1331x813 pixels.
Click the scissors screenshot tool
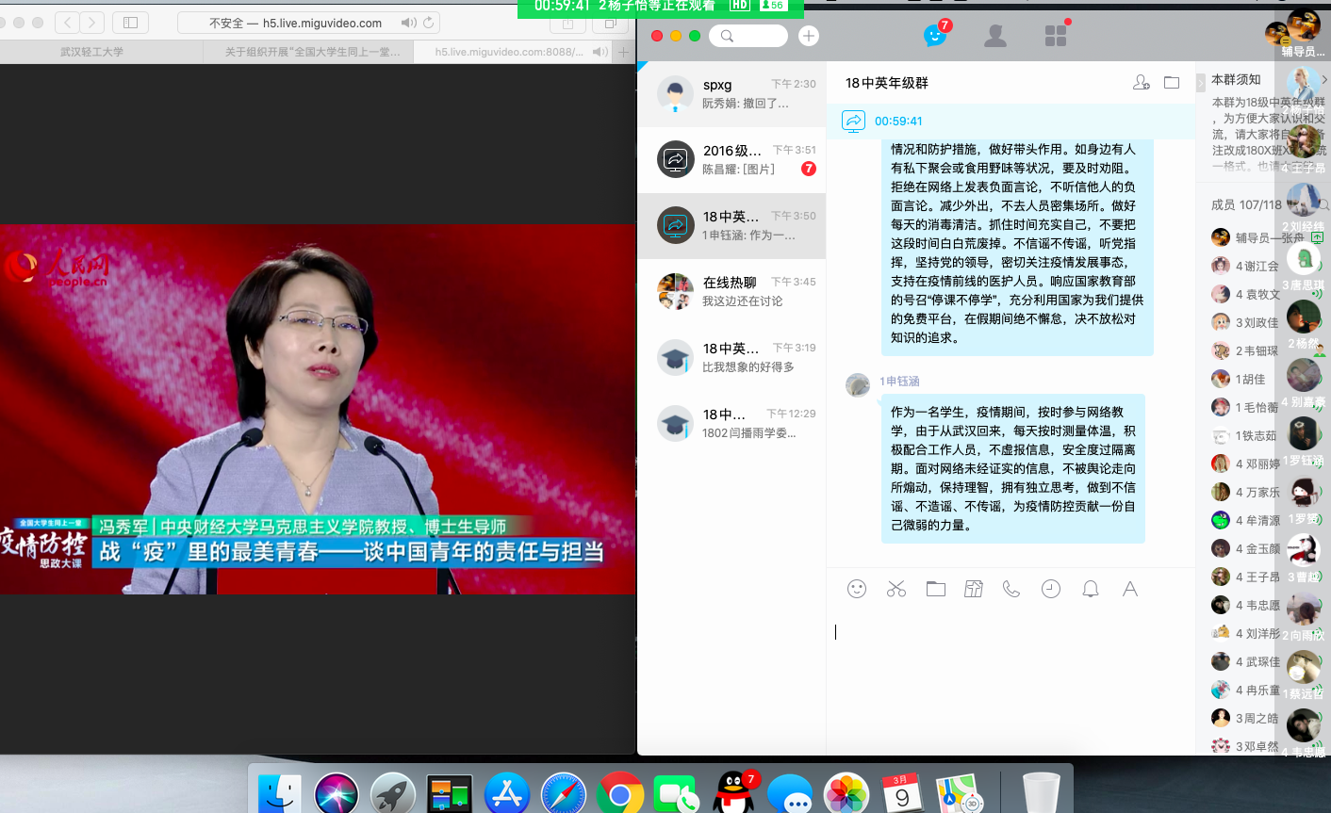pyautogui.click(x=896, y=589)
